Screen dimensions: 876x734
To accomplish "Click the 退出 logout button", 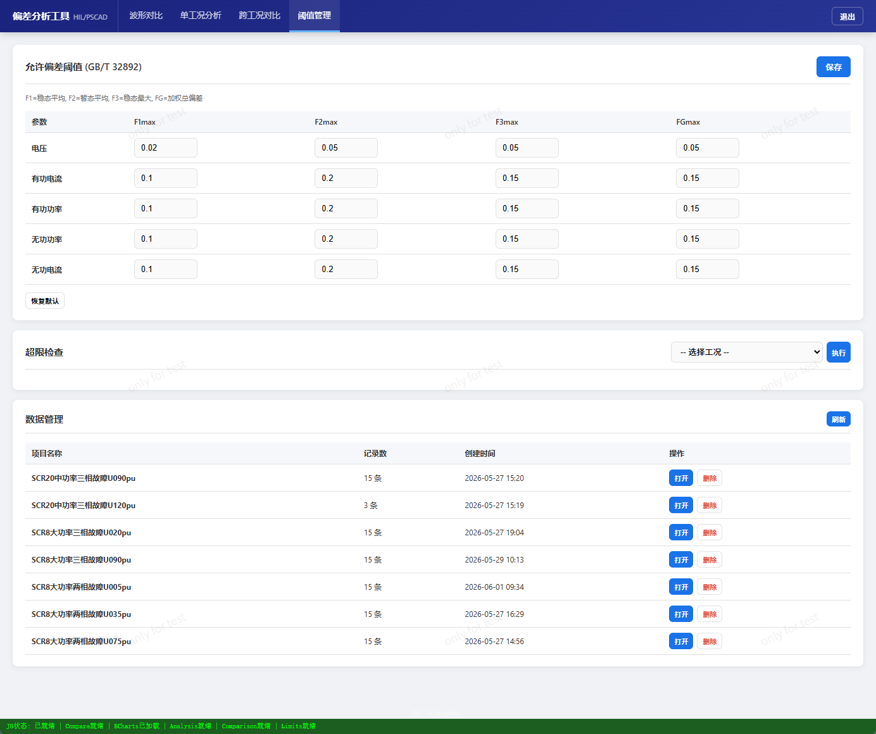I will tap(847, 16).
